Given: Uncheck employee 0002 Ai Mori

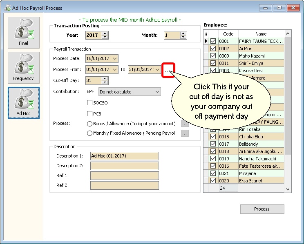Looking at the screenshot, I should click(213, 49).
